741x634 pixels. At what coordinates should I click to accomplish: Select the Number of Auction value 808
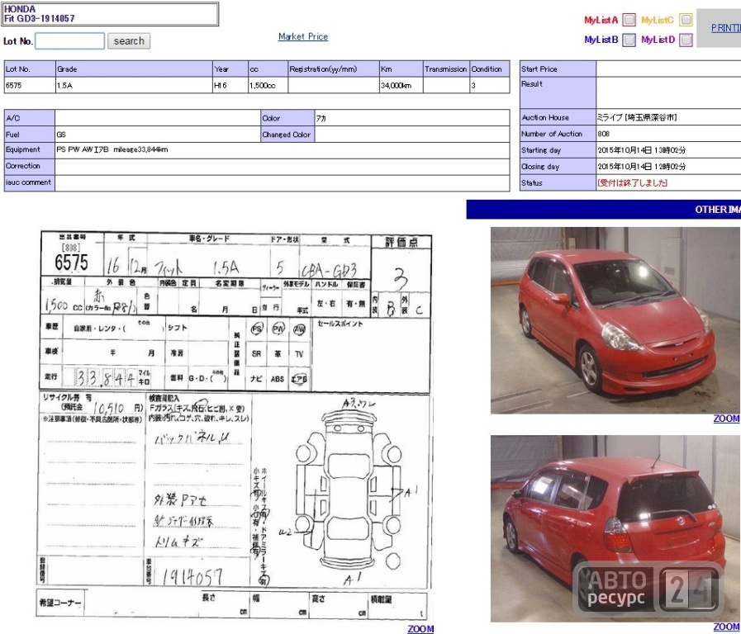tap(604, 134)
